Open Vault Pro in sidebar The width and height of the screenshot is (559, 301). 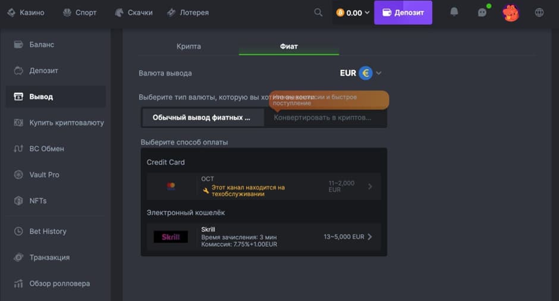[44, 175]
